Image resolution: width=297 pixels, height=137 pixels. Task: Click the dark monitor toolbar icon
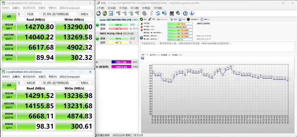tap(172, 13)
